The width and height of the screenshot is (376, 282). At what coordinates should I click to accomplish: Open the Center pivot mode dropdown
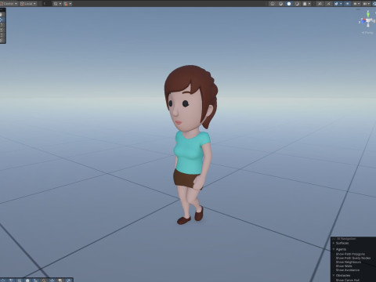click(9, 4)
